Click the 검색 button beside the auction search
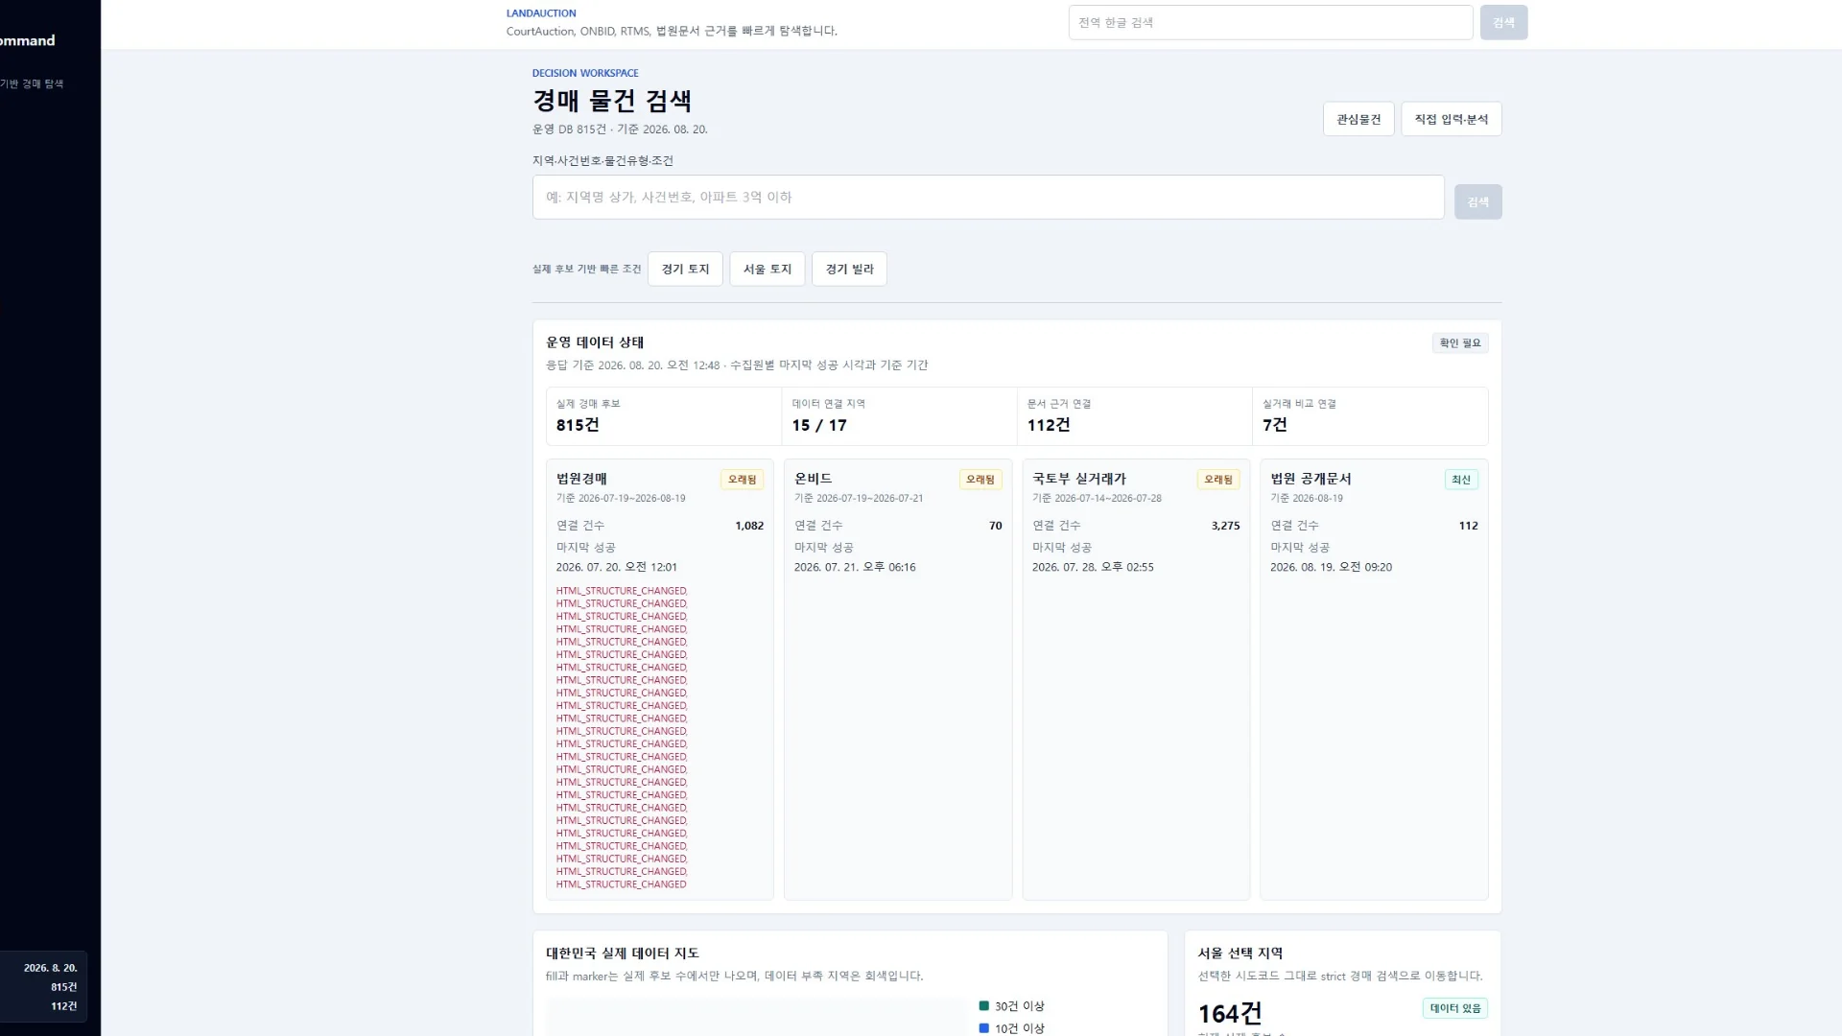This screenshot has width=1842, height=1036. [1477, 201]
